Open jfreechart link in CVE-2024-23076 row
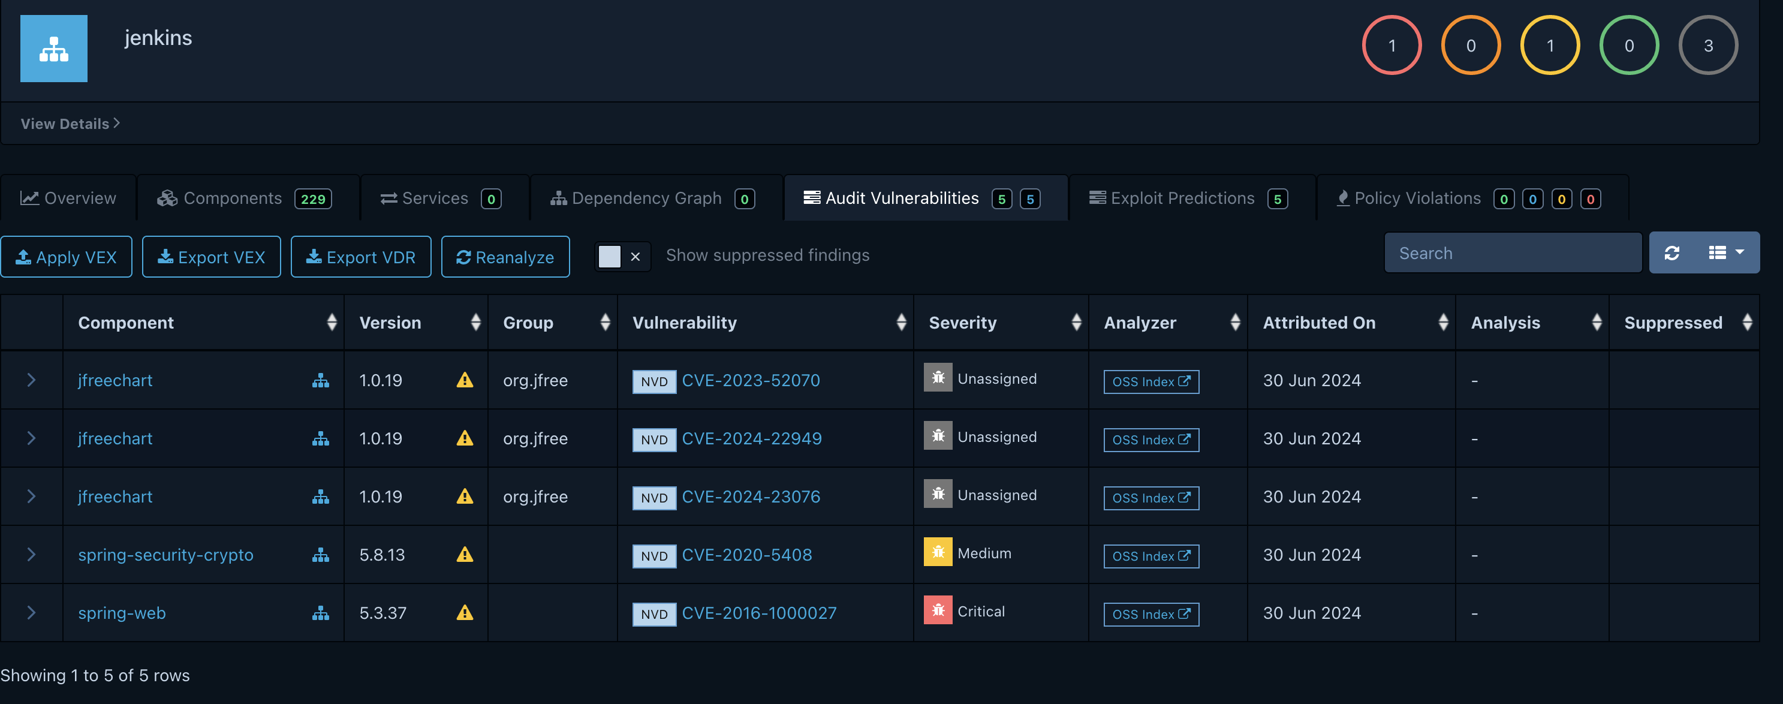The width and height of the screenshot is (1783, 704). [115, 497]
